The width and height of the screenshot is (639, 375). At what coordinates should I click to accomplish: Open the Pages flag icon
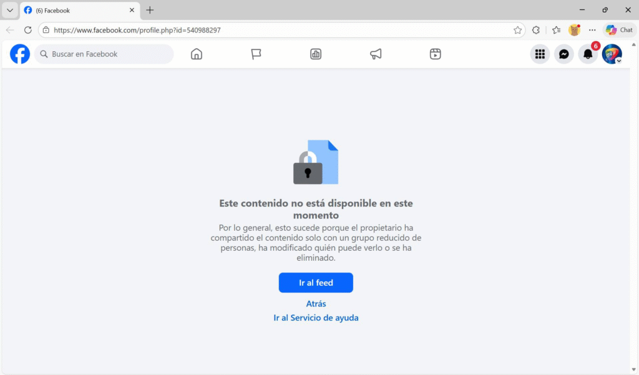pyautogui.click(x=256, y=54)
